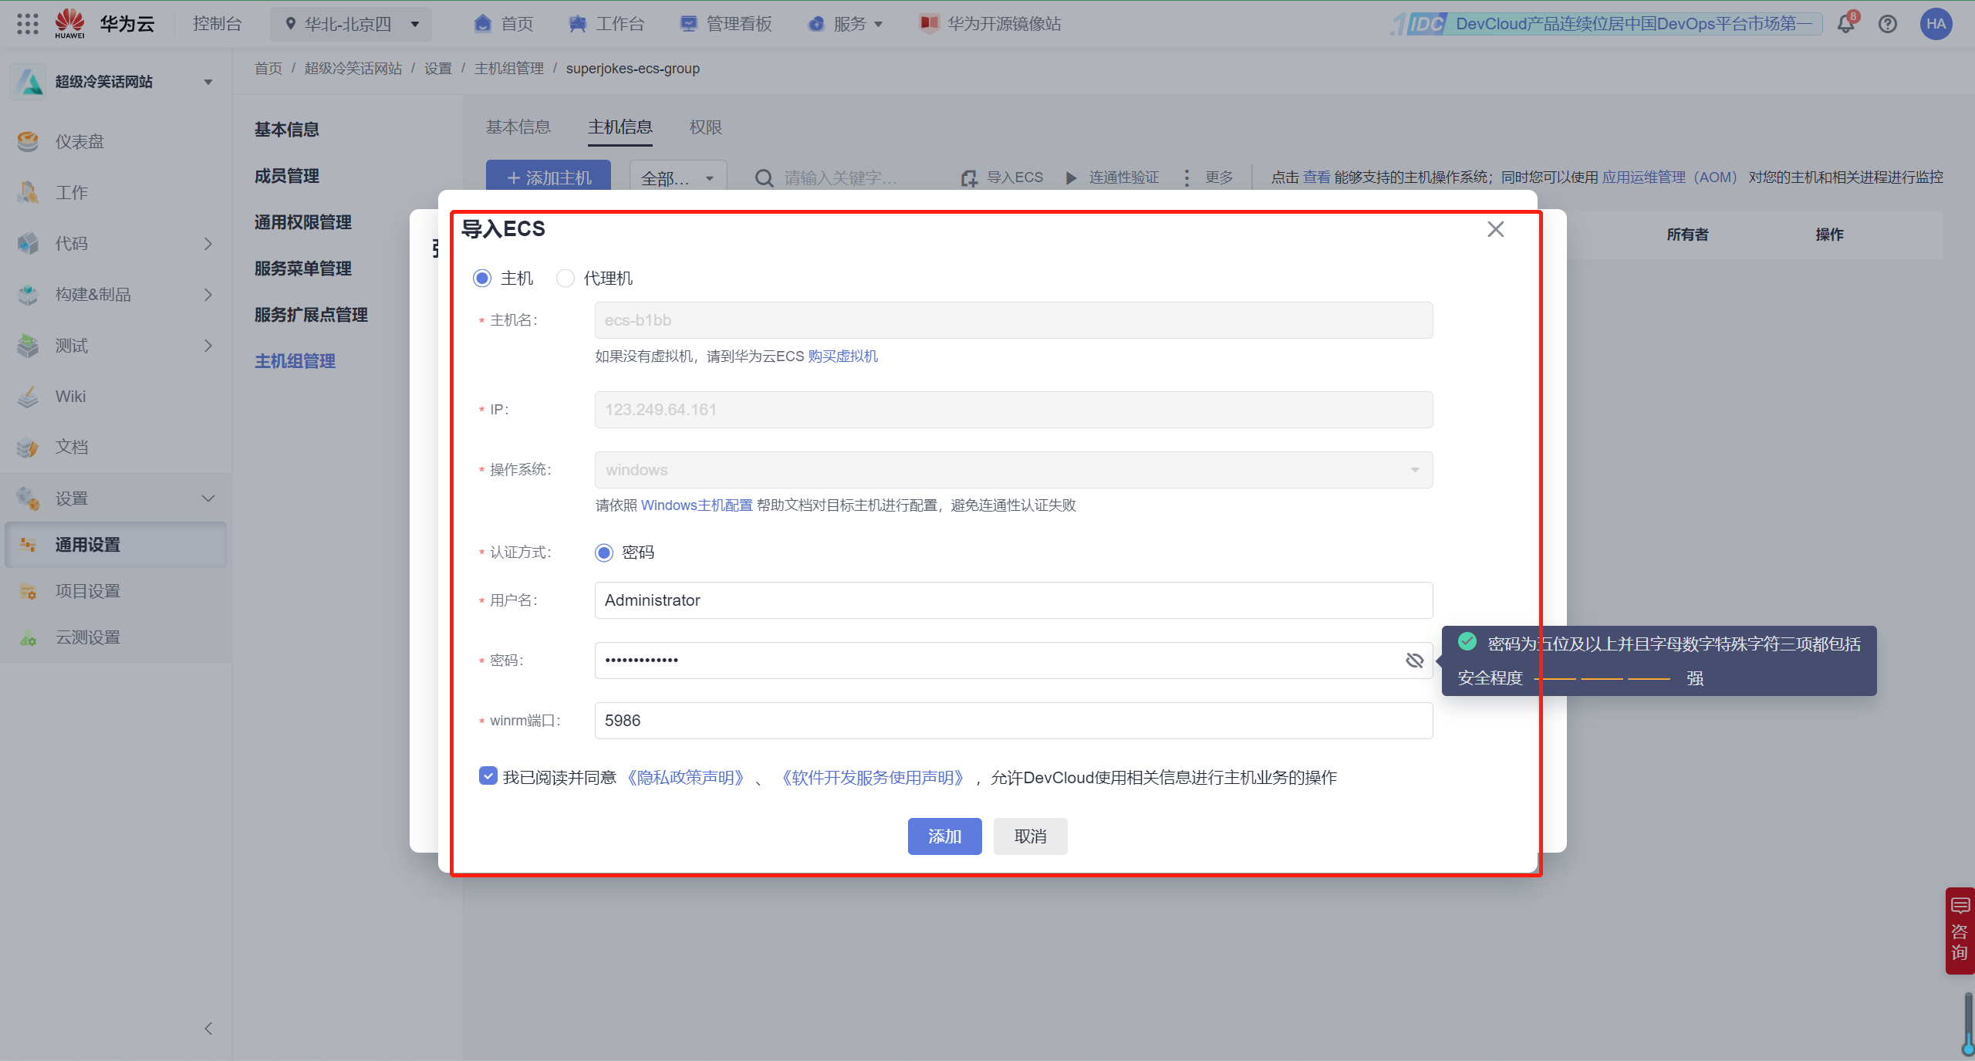Select the 密码 authentication radio
The width and height of the screenshot is (1975, 1061).
(x=604, y=552)
